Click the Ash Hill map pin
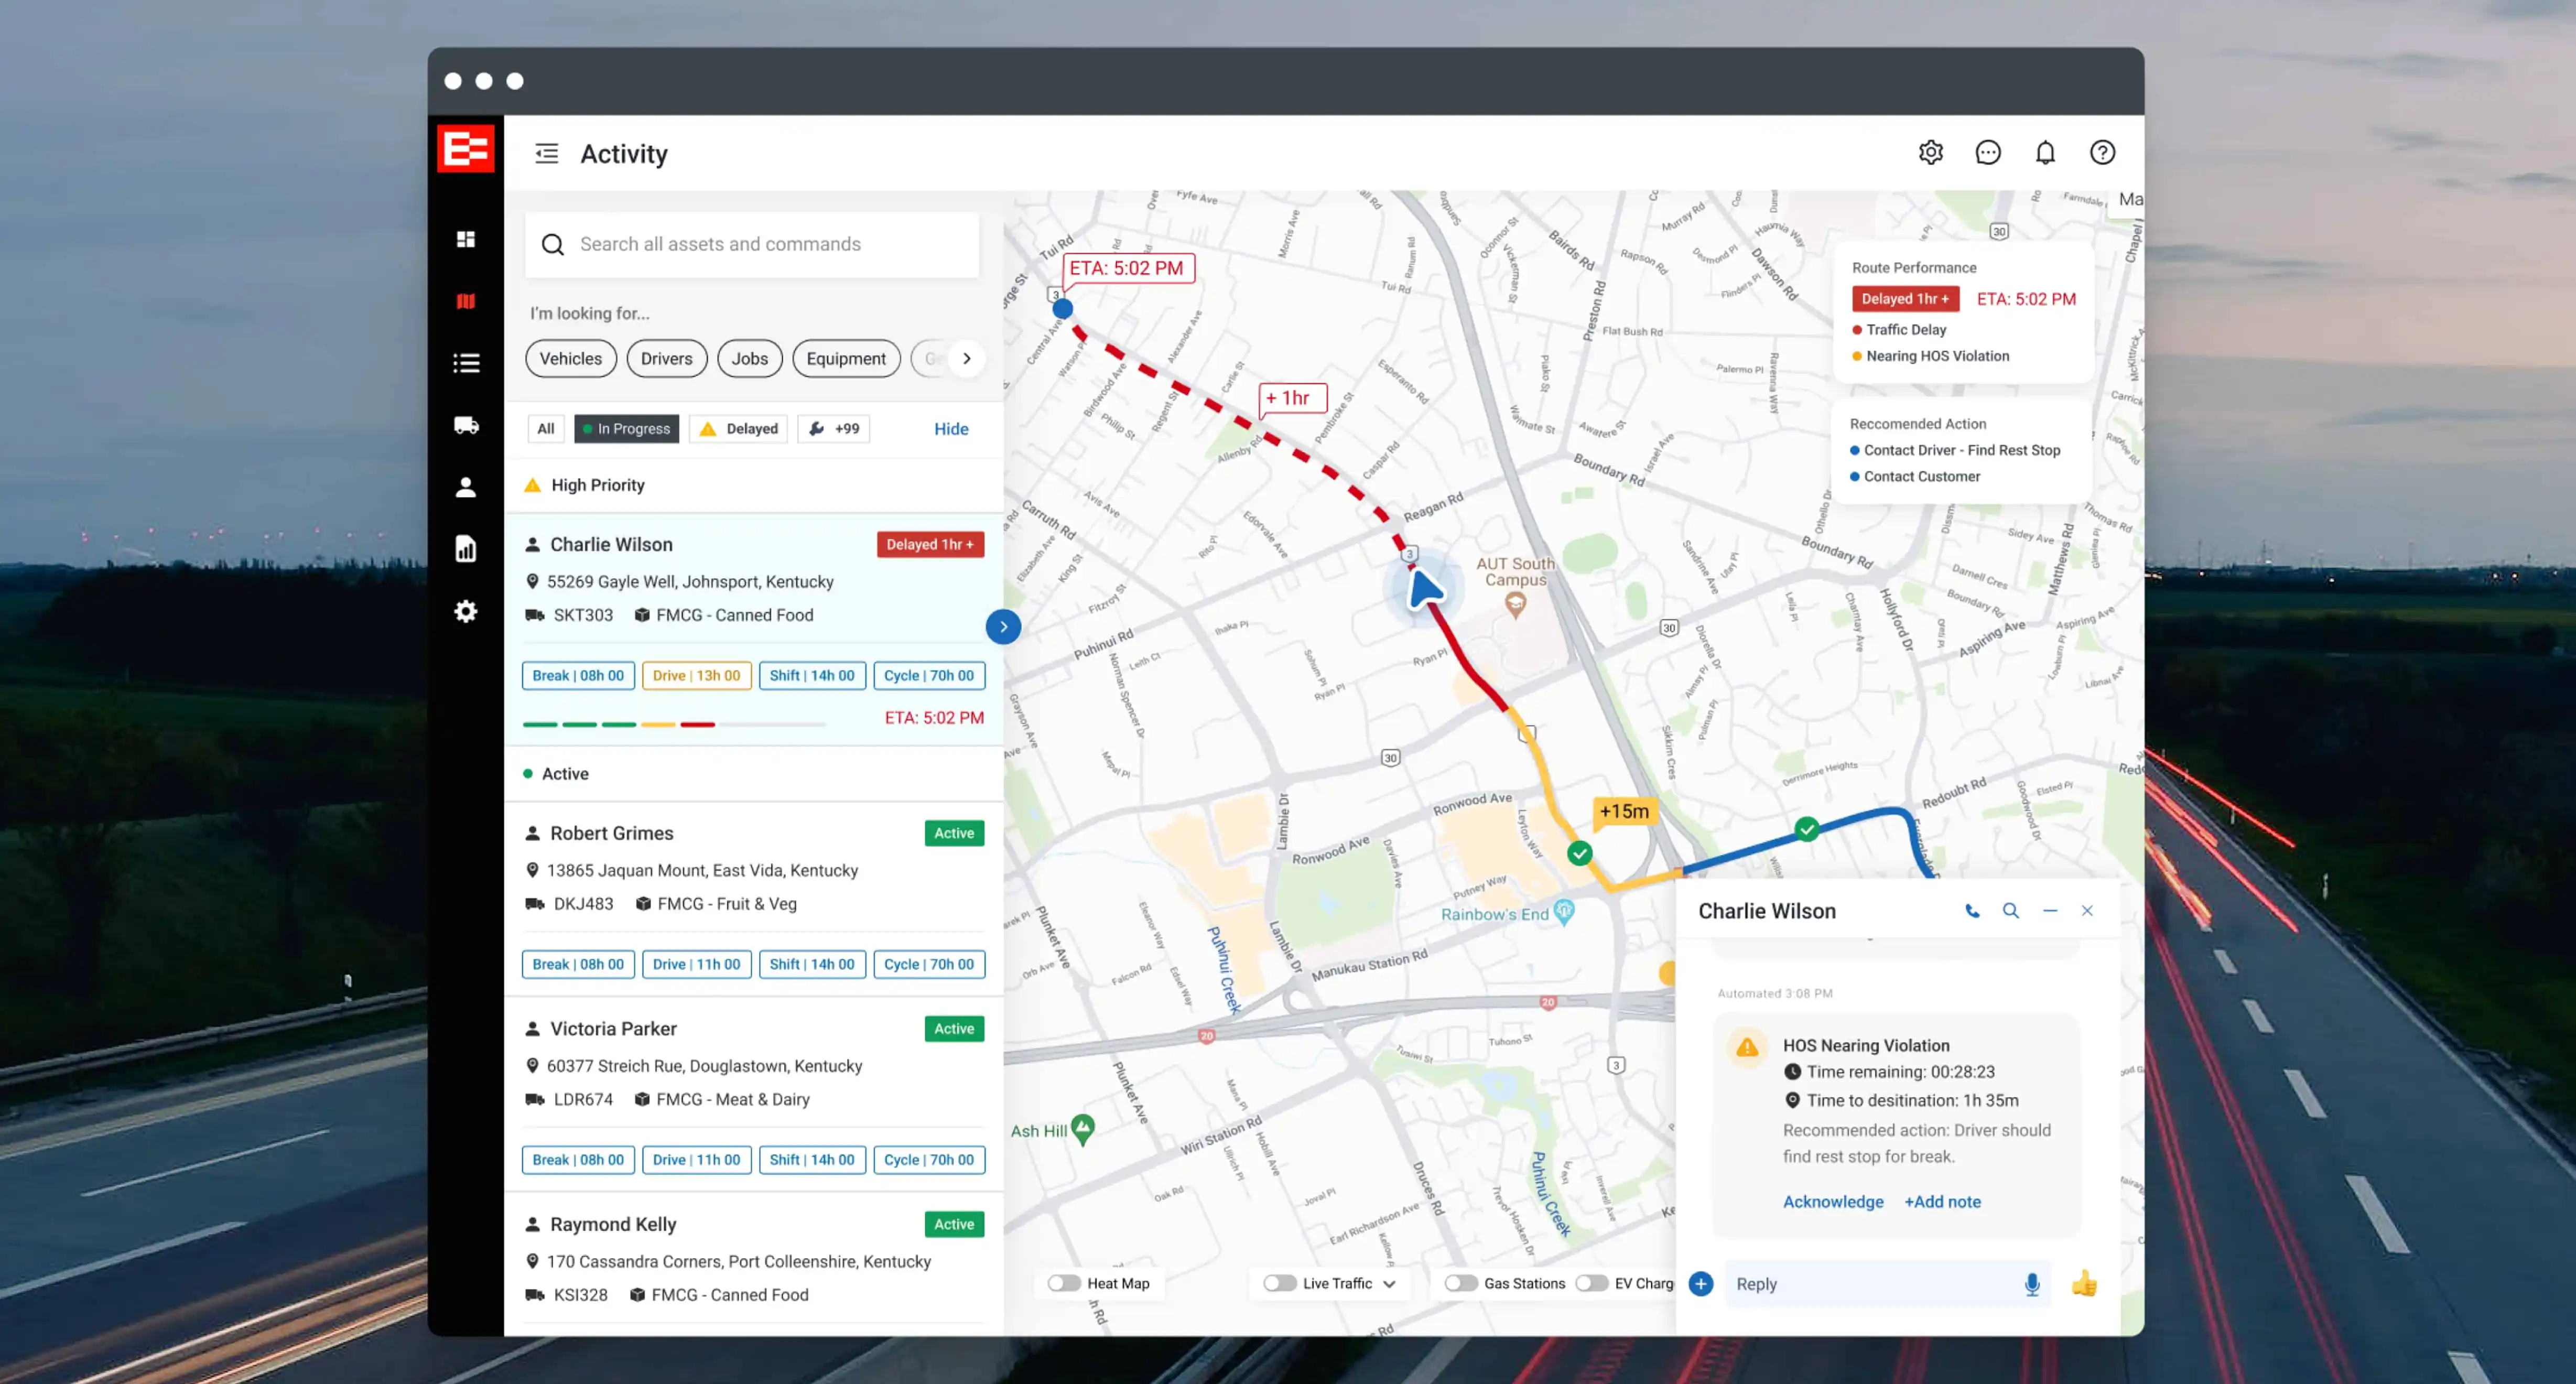This screenshot has width=2576, height=1384. click(x=1082, y=1129)
